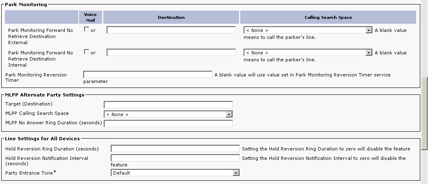Click the Line Settings for All Devices title

(42, 139)
